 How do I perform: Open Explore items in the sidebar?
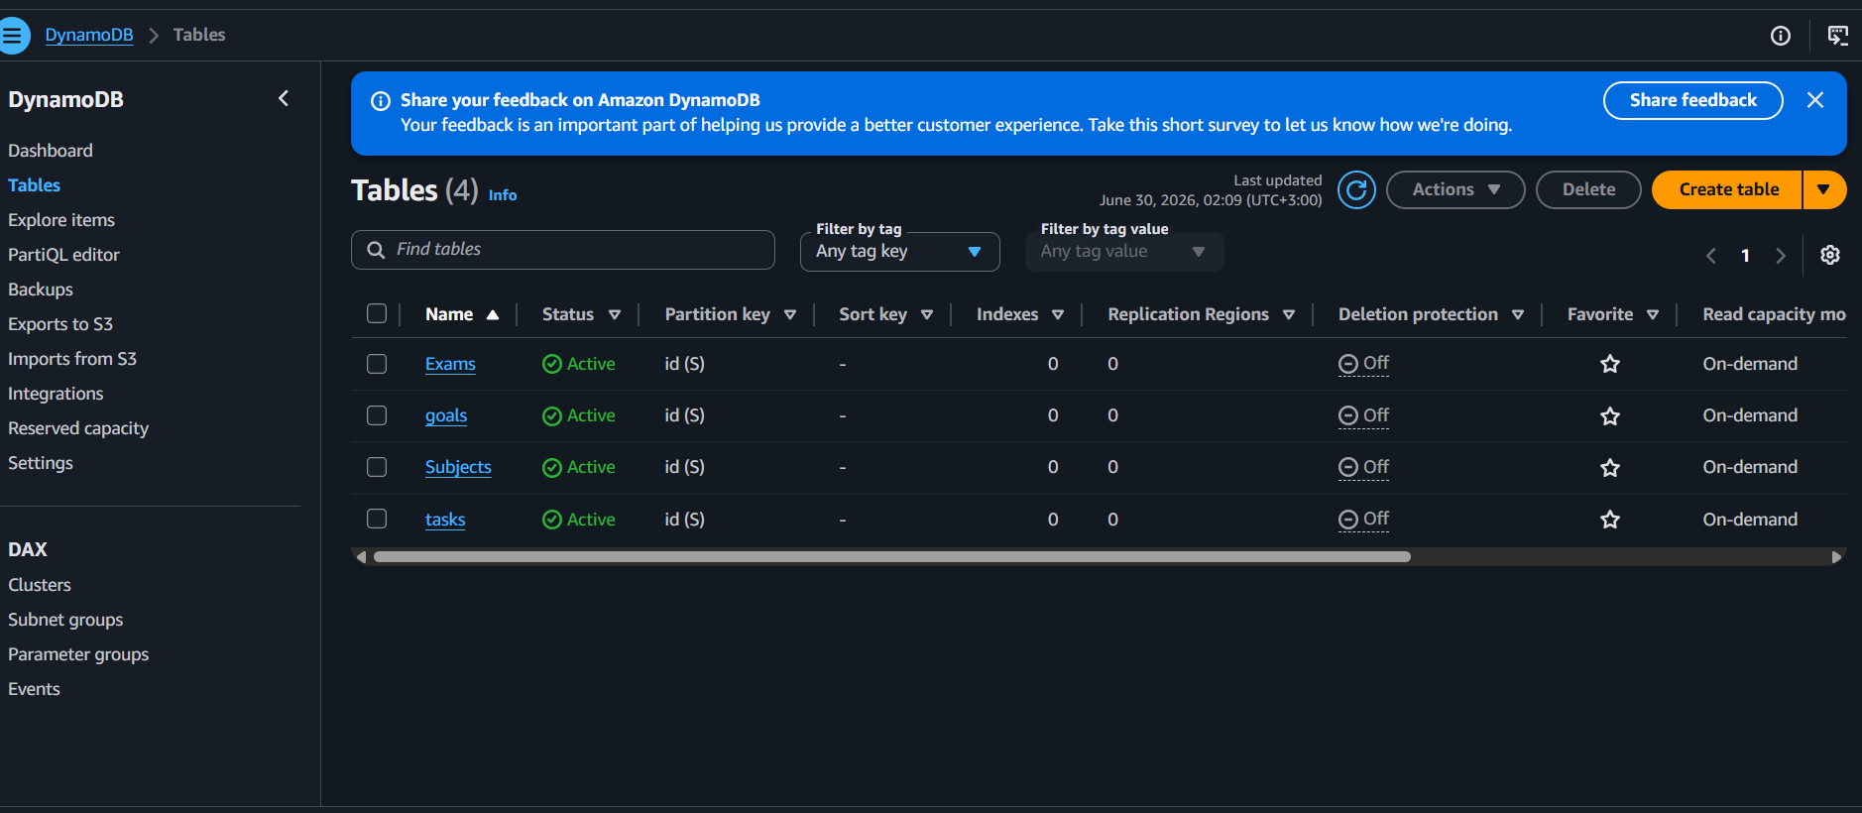point(61,220)
